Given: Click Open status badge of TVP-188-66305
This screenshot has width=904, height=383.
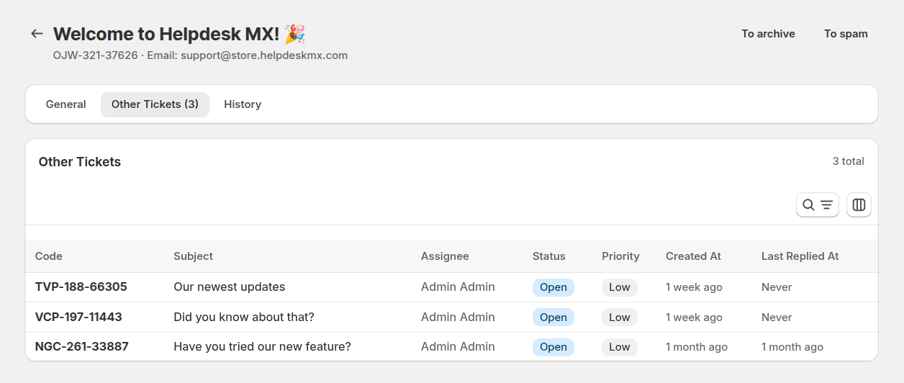Looking at the screenshot, I should 553,287.
